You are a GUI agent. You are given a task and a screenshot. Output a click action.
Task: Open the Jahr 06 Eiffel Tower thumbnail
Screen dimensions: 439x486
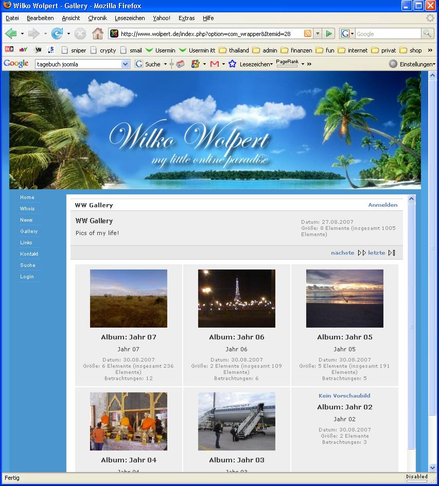[236, 298]
